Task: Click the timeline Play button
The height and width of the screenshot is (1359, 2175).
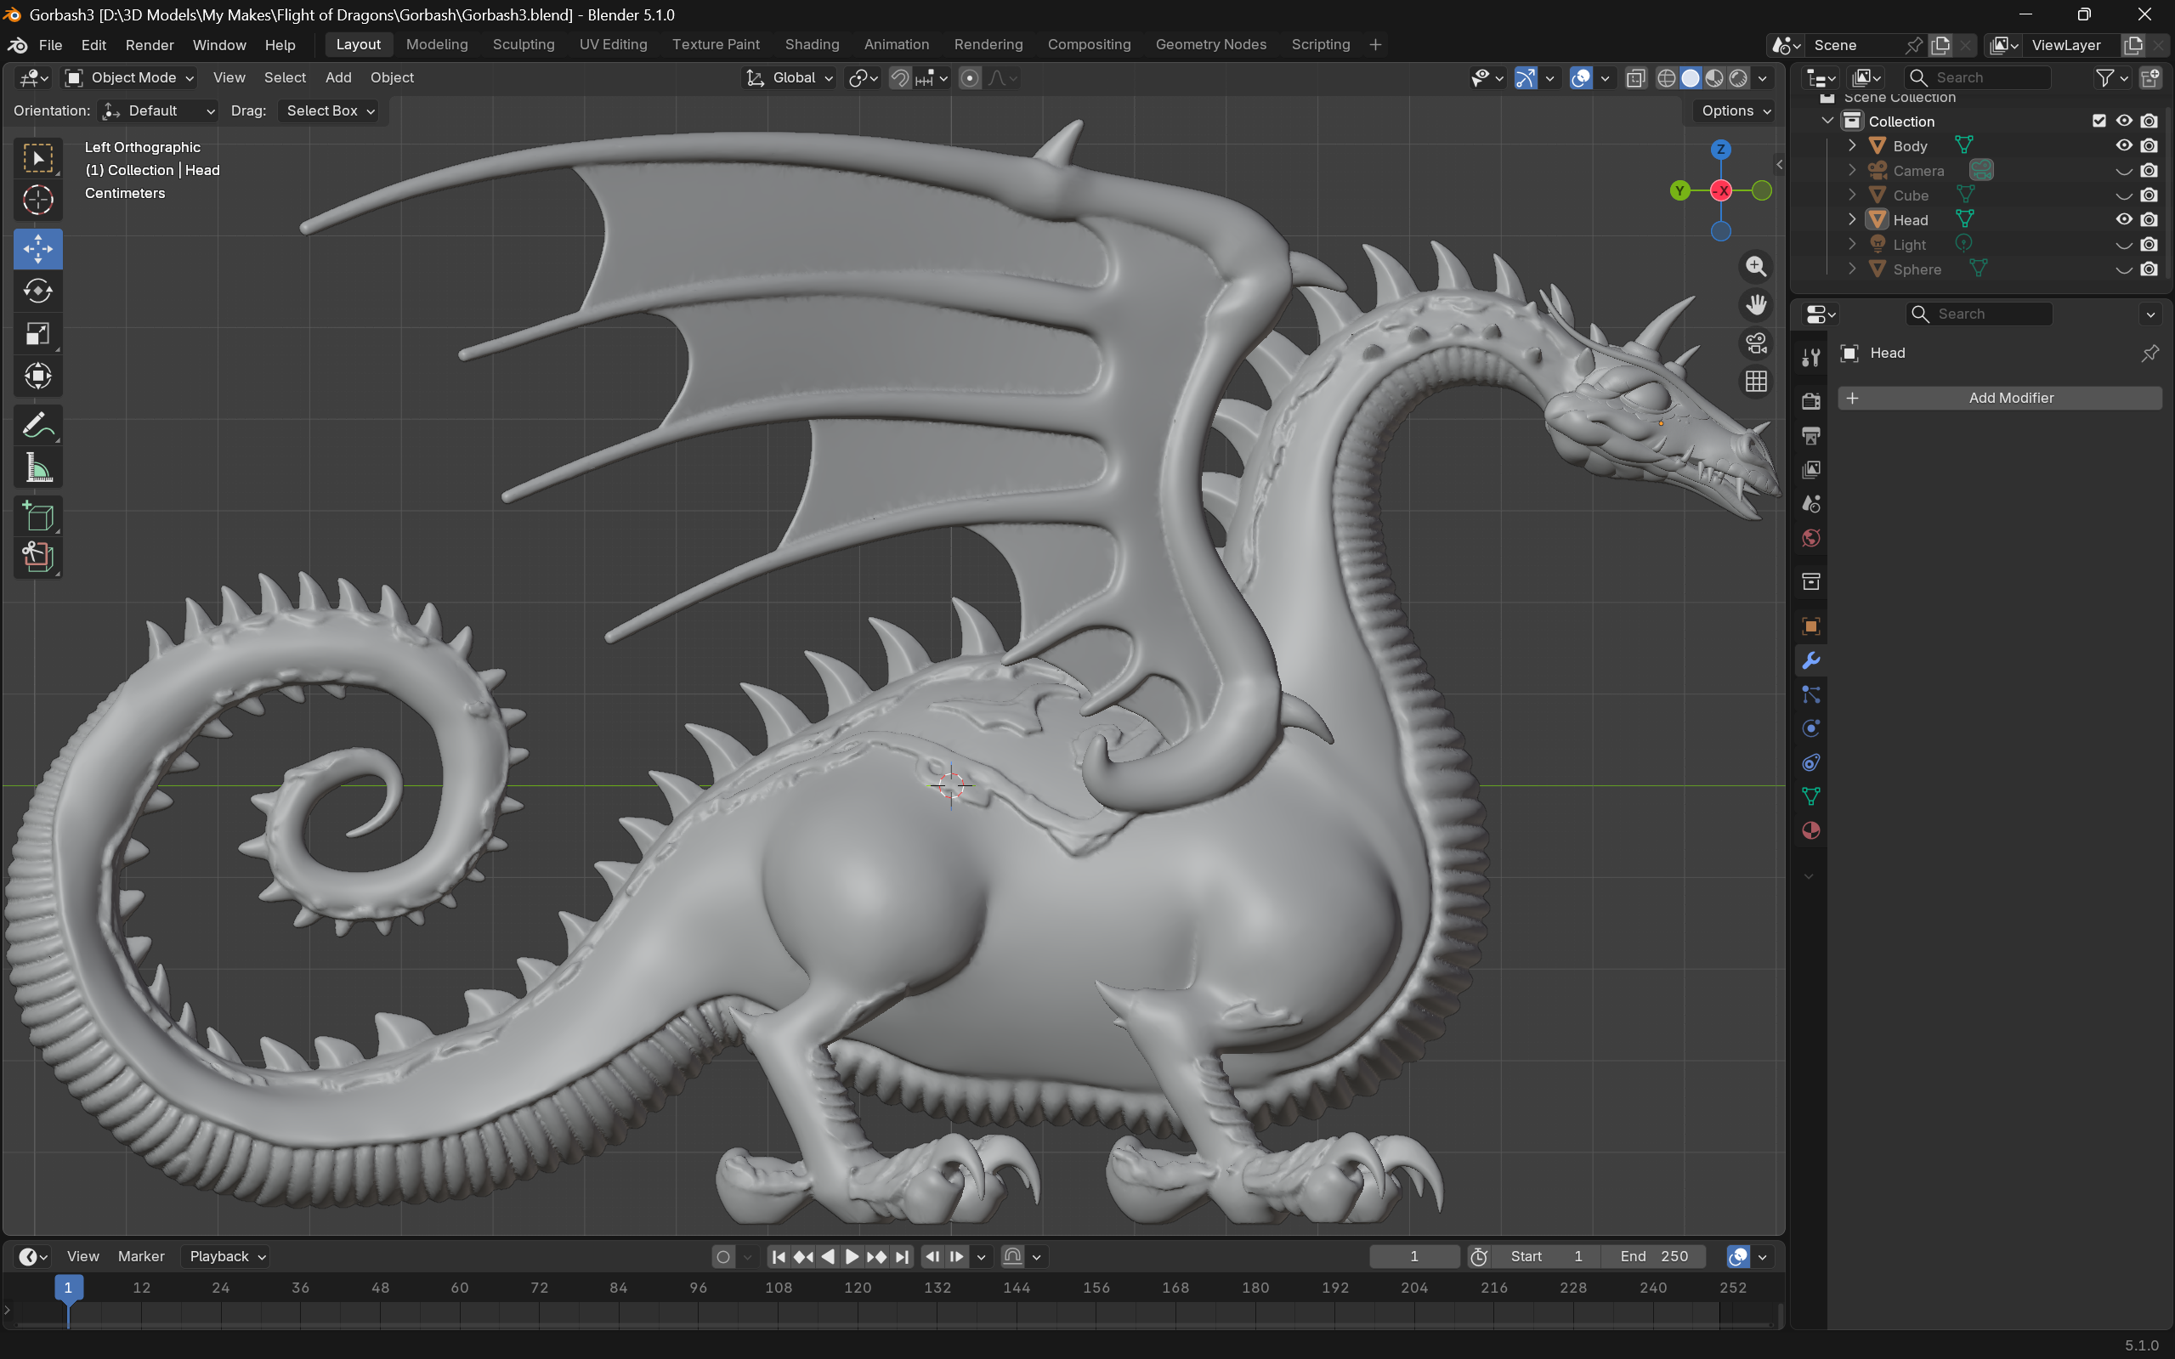Action: pos(851,1256)
